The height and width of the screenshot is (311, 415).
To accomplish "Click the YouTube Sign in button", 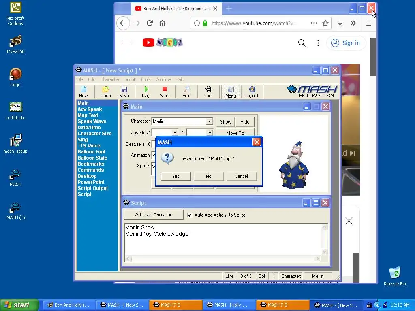I will [x=346, y=43].
